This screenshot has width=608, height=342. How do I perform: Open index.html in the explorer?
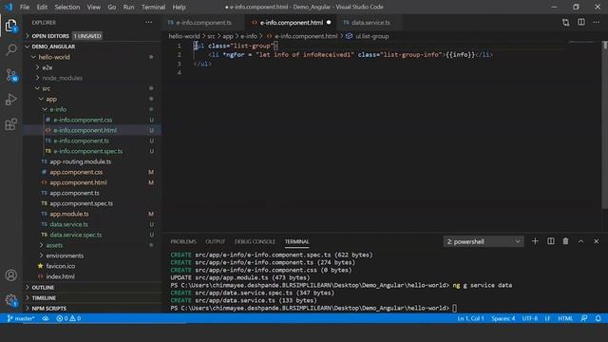60,276
